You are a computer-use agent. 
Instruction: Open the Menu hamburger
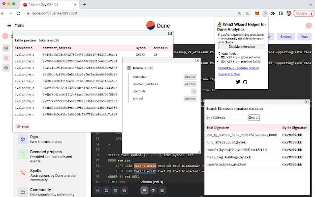point(9,25)
